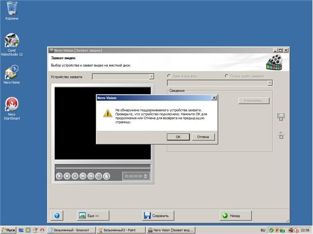Click the show desktop quick launch icon
This screenshot has width=313, height=234.
coord(21,230)
